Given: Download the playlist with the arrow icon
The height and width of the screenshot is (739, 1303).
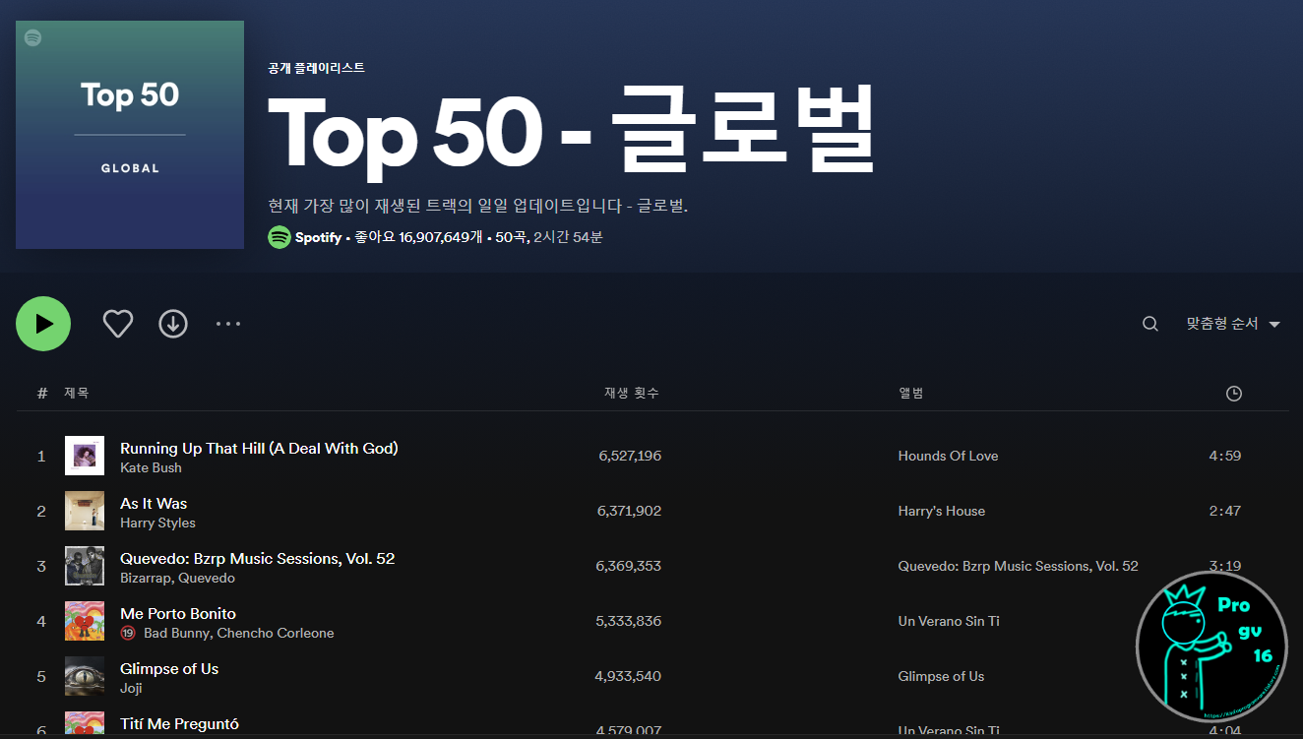Looking at the screenshot, I should point(173,324).
